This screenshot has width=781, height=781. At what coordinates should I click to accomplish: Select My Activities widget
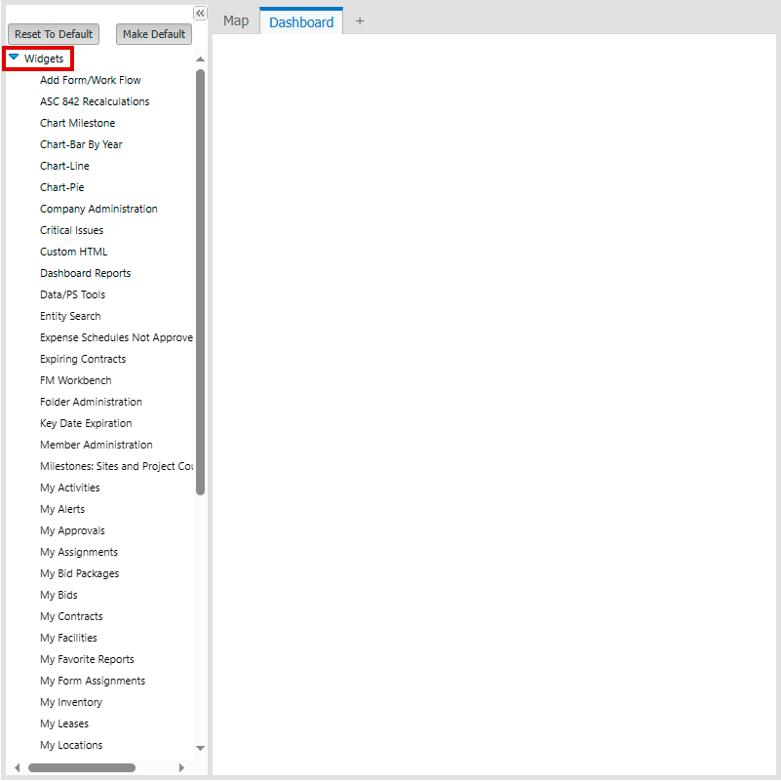[70, 488]
